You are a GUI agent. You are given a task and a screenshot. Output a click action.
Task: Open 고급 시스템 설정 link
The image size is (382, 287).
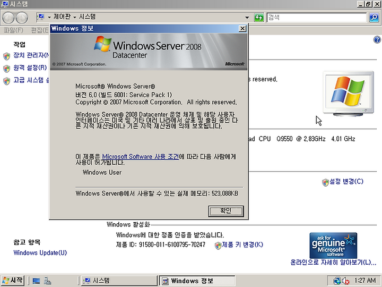pos(31,80)
